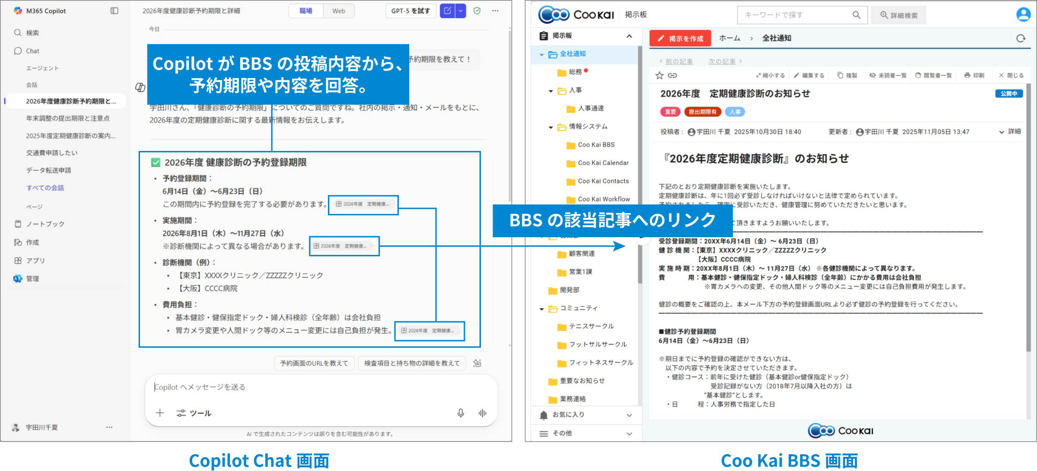Attach content with the plus icon
Viewport: 1037px width, 471px height.
coord(160,413)
